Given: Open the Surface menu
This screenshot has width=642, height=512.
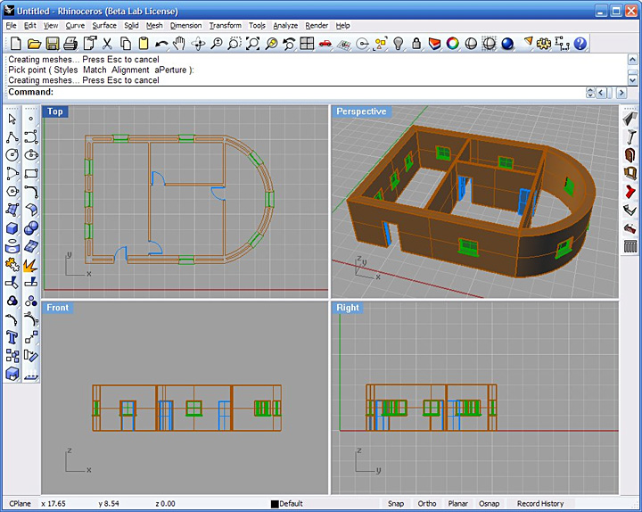Looking at the screenshot, I should [x=104, y=26].
